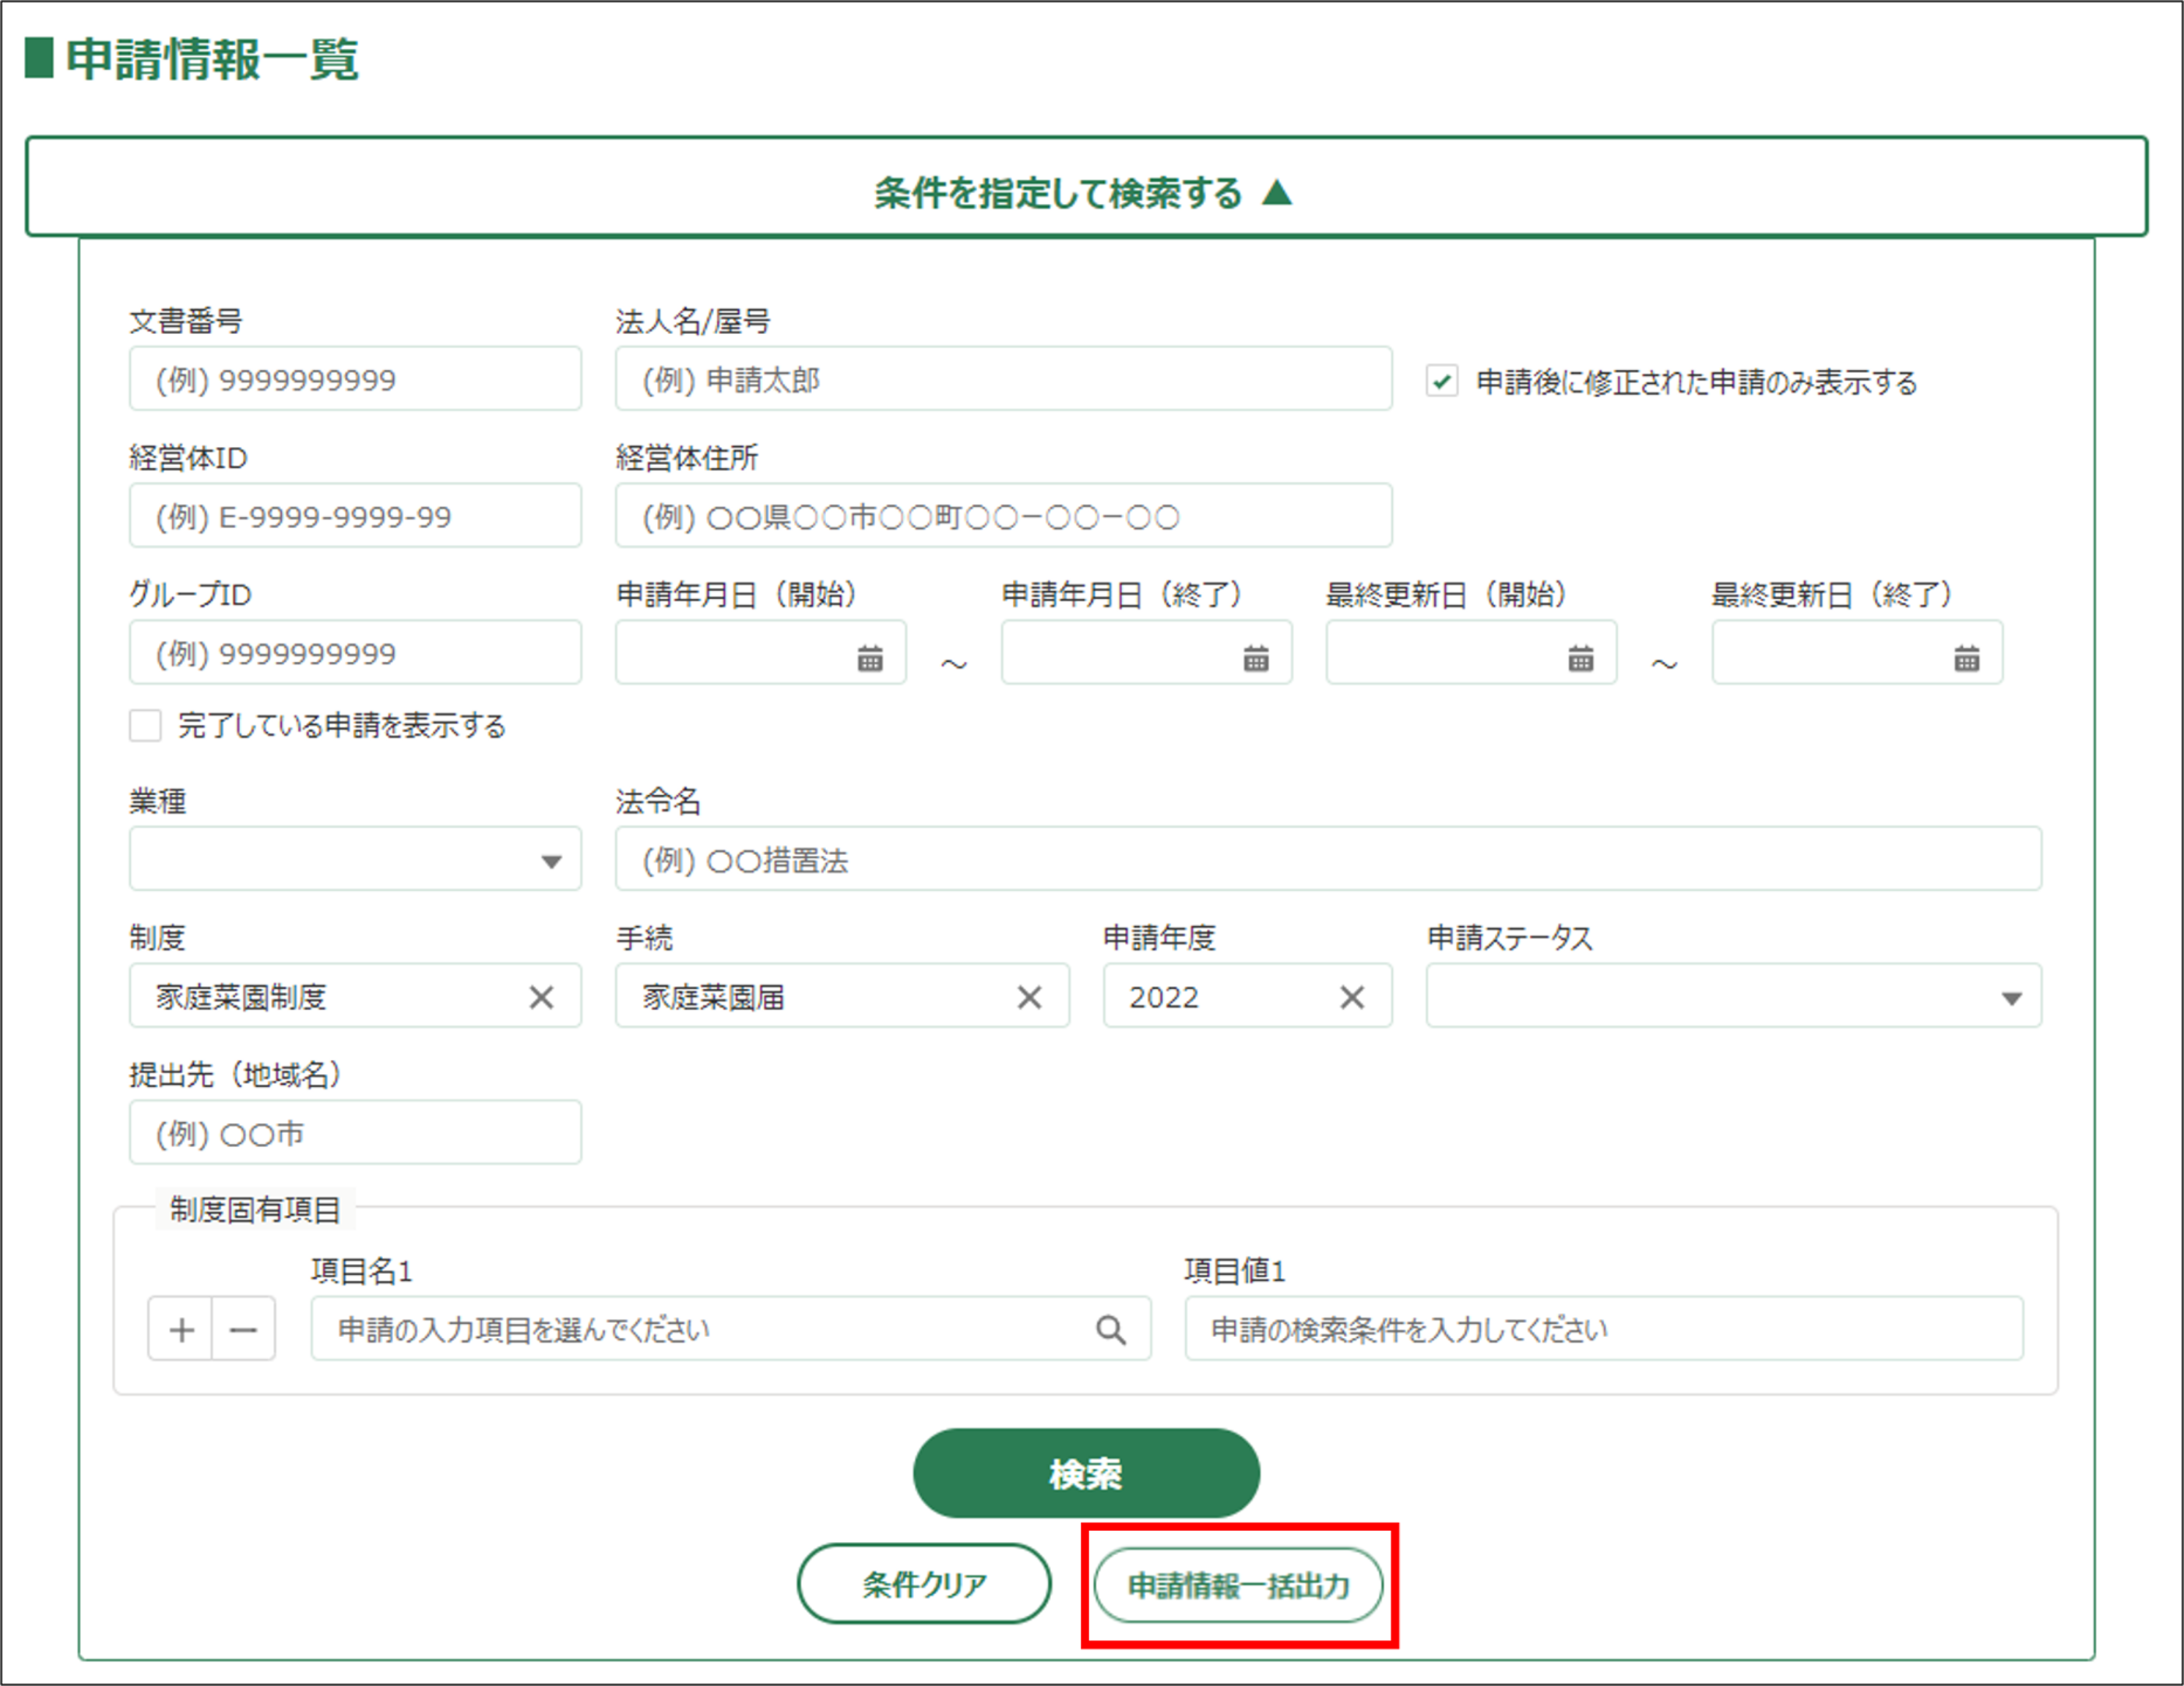
Task: Clear the 2022 申請年度 value
Action: click(1352, 997)
